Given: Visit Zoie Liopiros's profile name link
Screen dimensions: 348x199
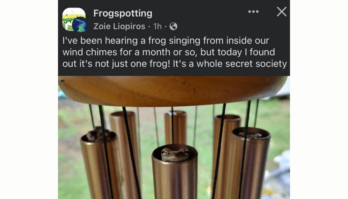Looking at the screenshot, I should pyautogui.click(x=119, y=27).
